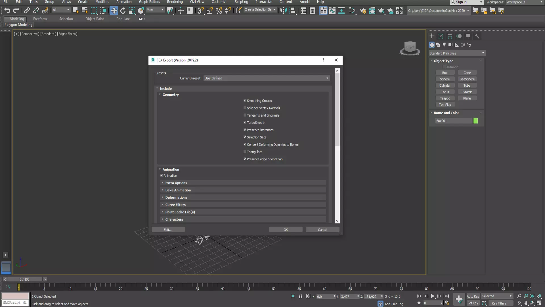Open the Utilities panel wrench icon
This screenshot has width=545, height=307.
[x=477, y=36]
